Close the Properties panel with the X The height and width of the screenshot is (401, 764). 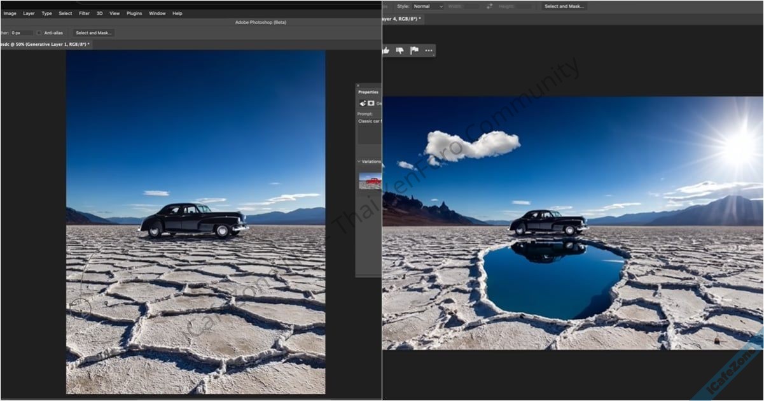click(x=358, y=85)
